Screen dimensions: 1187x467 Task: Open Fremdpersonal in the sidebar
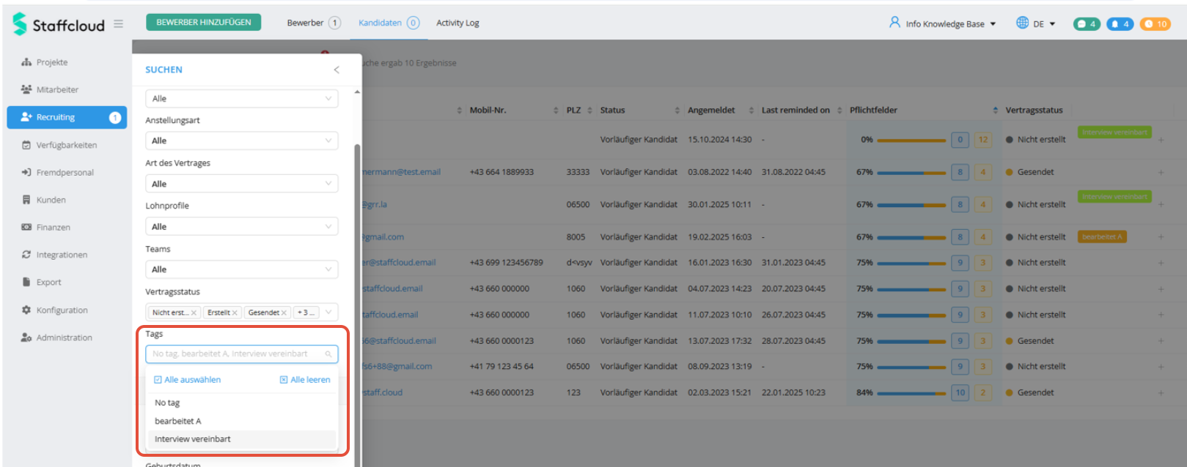click(67, 173)
